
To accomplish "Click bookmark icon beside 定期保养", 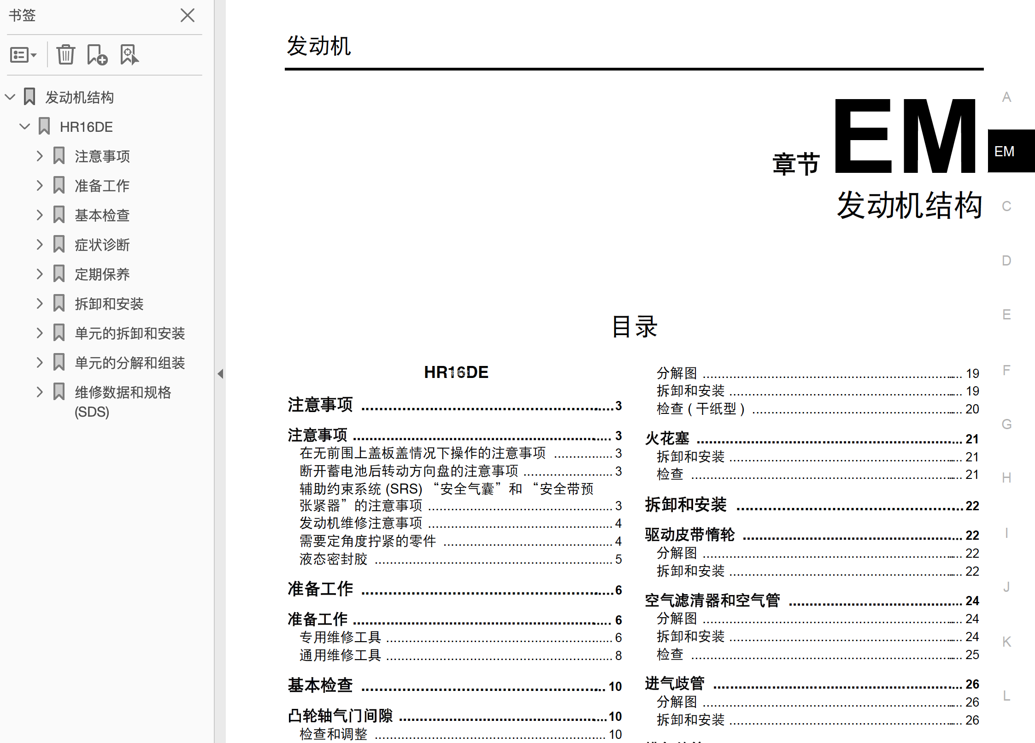I will coord(59,274).
